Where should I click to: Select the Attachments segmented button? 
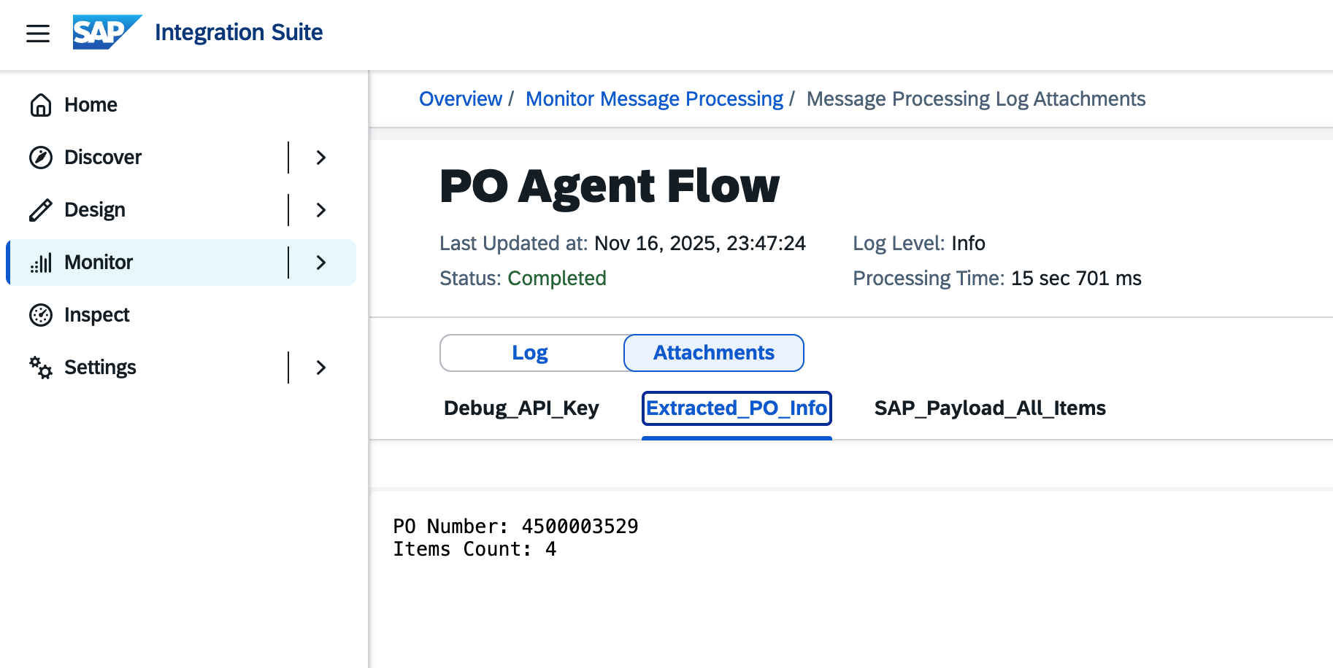pyautogui.click(x=714, y=353)
